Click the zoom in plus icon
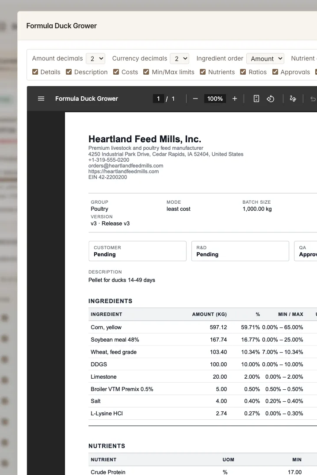This screenshot has width=317, height=475. pos(235,99)
